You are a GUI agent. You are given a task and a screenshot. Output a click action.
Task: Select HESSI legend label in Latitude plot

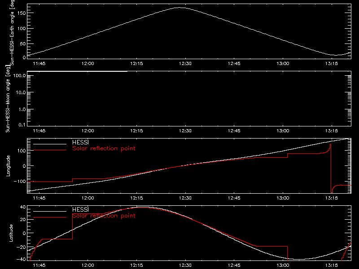tap(80, 209)
